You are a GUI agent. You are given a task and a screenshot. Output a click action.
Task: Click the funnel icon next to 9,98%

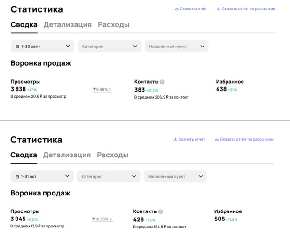pyautogui.click(x=94, y=89)
